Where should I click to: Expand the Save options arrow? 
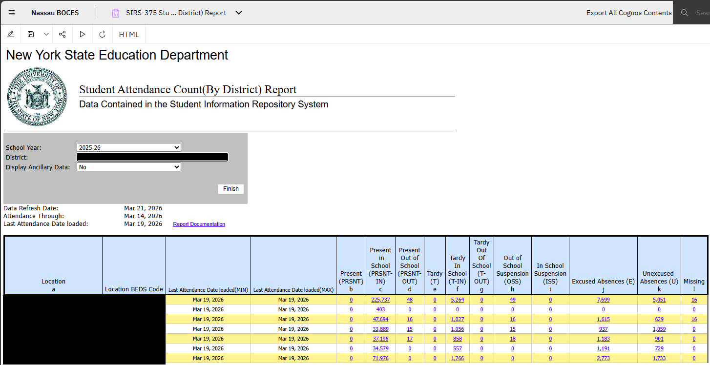point(46,34)
